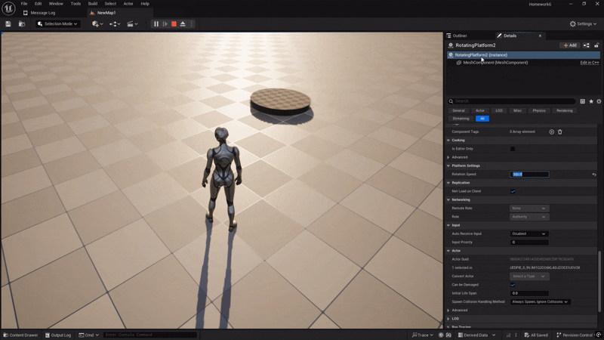Reset Rotation Speed to default value

tap(594, 175)
